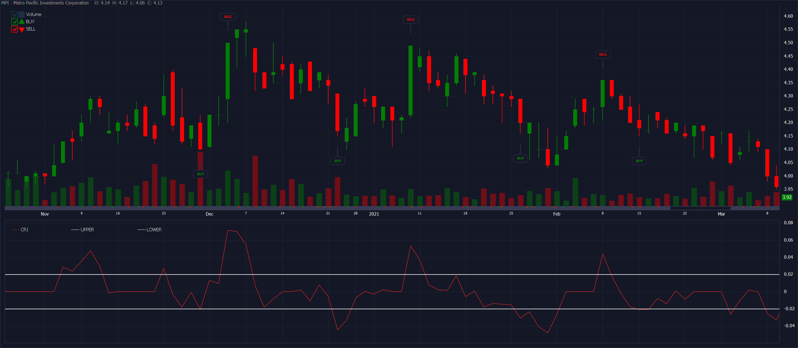Uncheck the red SELL signals checkbox
Screen dimensions: 798x348
pos(14,29)
